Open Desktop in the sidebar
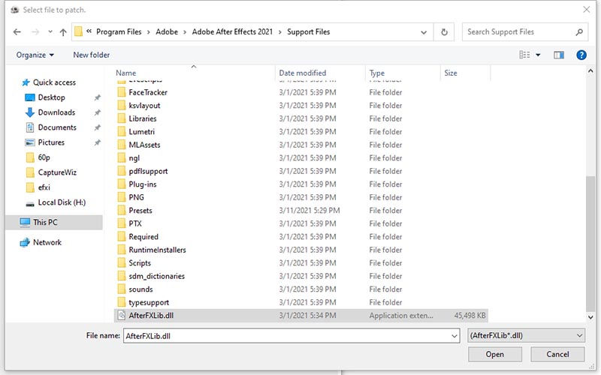The width and height of the screenshot is (601, 375). [51, 97]
